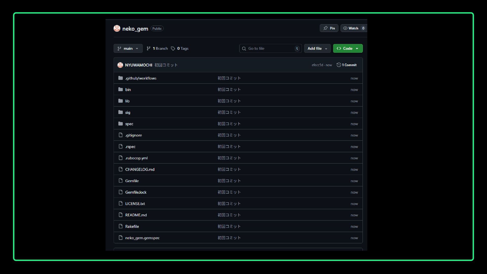Open the green Code dropdown
487x274 pixels.
coord(347,48)
